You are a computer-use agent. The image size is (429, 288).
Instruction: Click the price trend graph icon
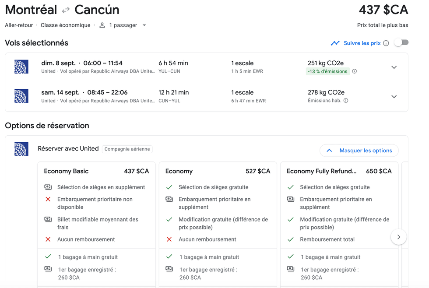(335, 43)
